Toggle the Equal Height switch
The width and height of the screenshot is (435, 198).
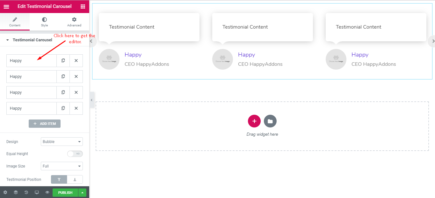coord(75,154)
